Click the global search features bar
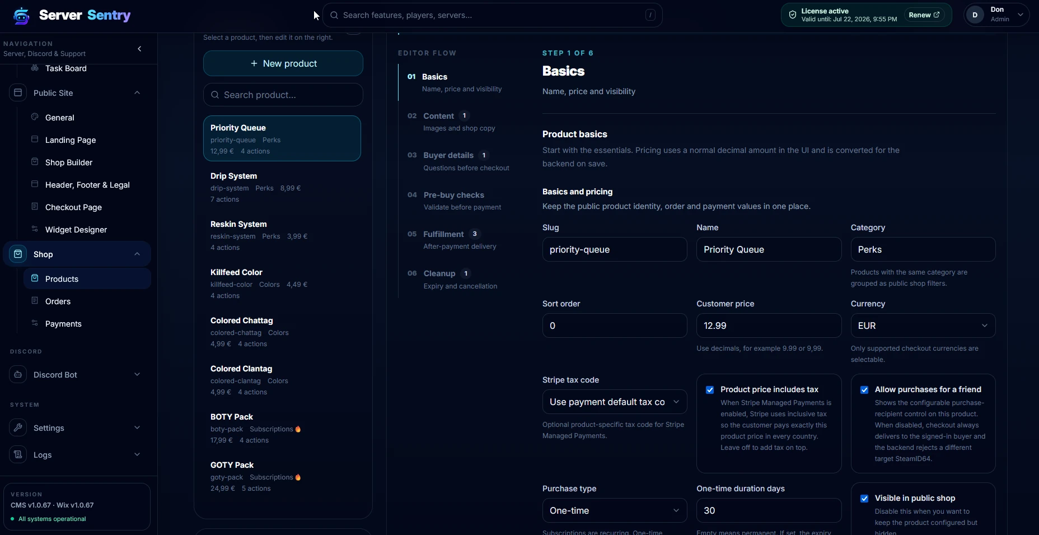Viewport: 1039px width, 535px height. pyautogui.click(x=493, y=15)
